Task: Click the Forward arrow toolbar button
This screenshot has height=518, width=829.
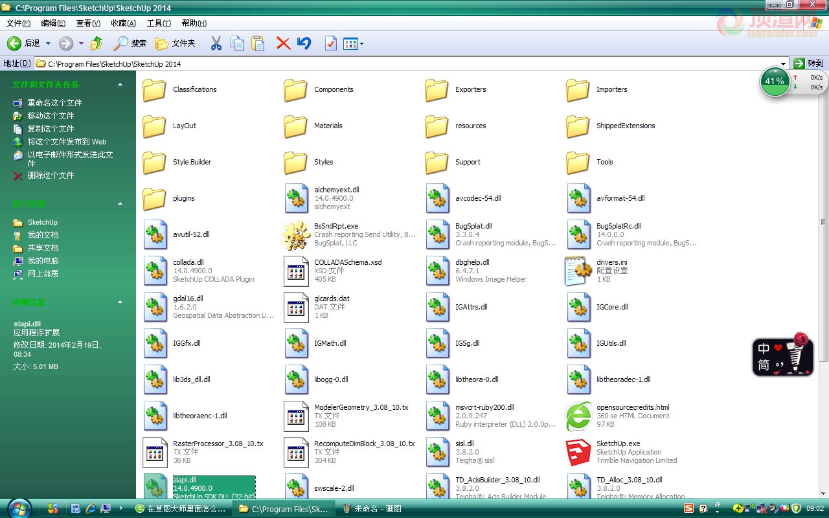Action: (66, 43)
